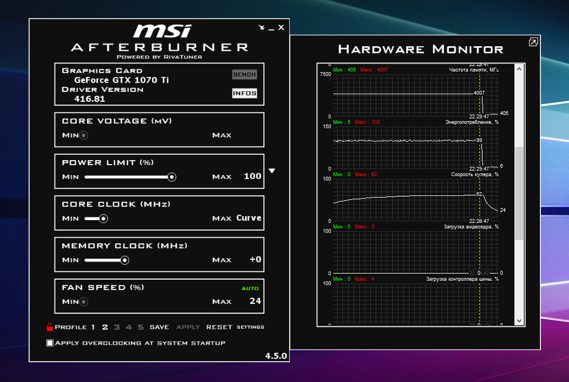Click the Power Limit value 100

pyautogui.click(x=253, y=176)
